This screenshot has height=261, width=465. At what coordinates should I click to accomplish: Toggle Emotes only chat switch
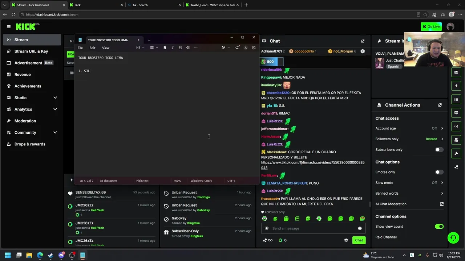click(x=439, y=172)
